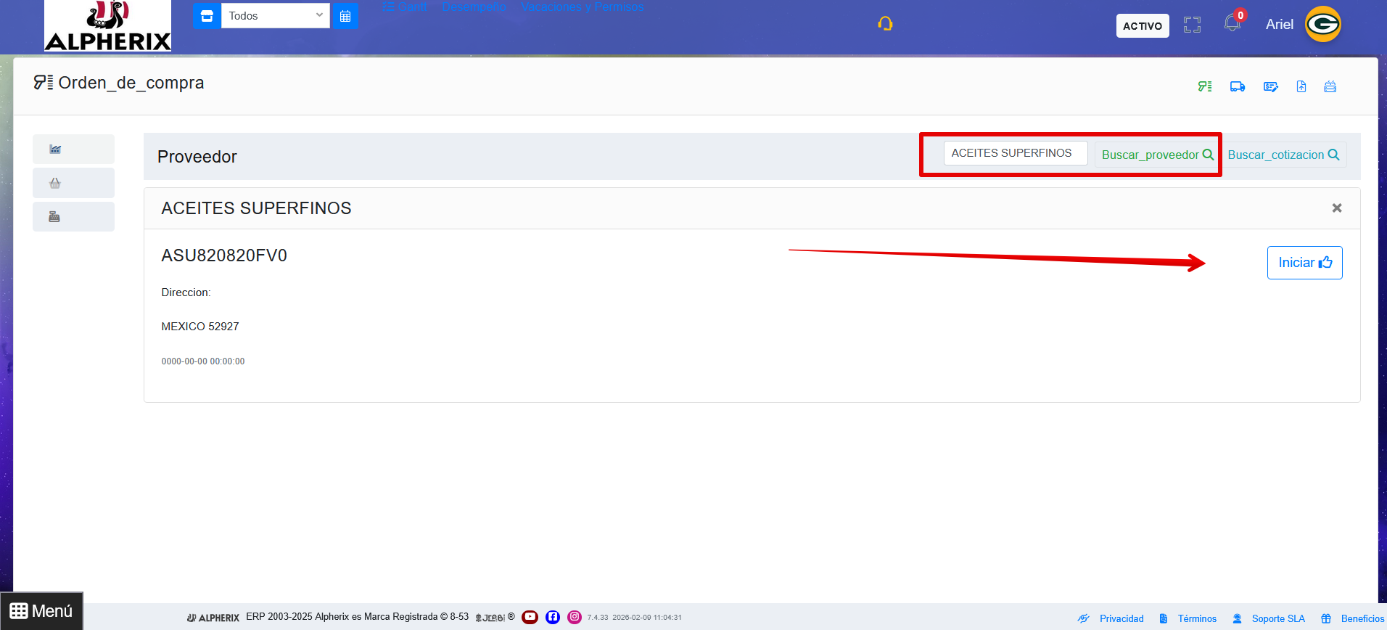Click the Buscar_cotizacion button
Viewport: 1387px width, 630px height.
[1283, 155]
